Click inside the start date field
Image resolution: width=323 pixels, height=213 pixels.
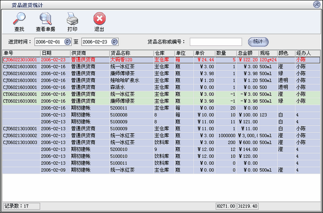(x=50, y=42)
